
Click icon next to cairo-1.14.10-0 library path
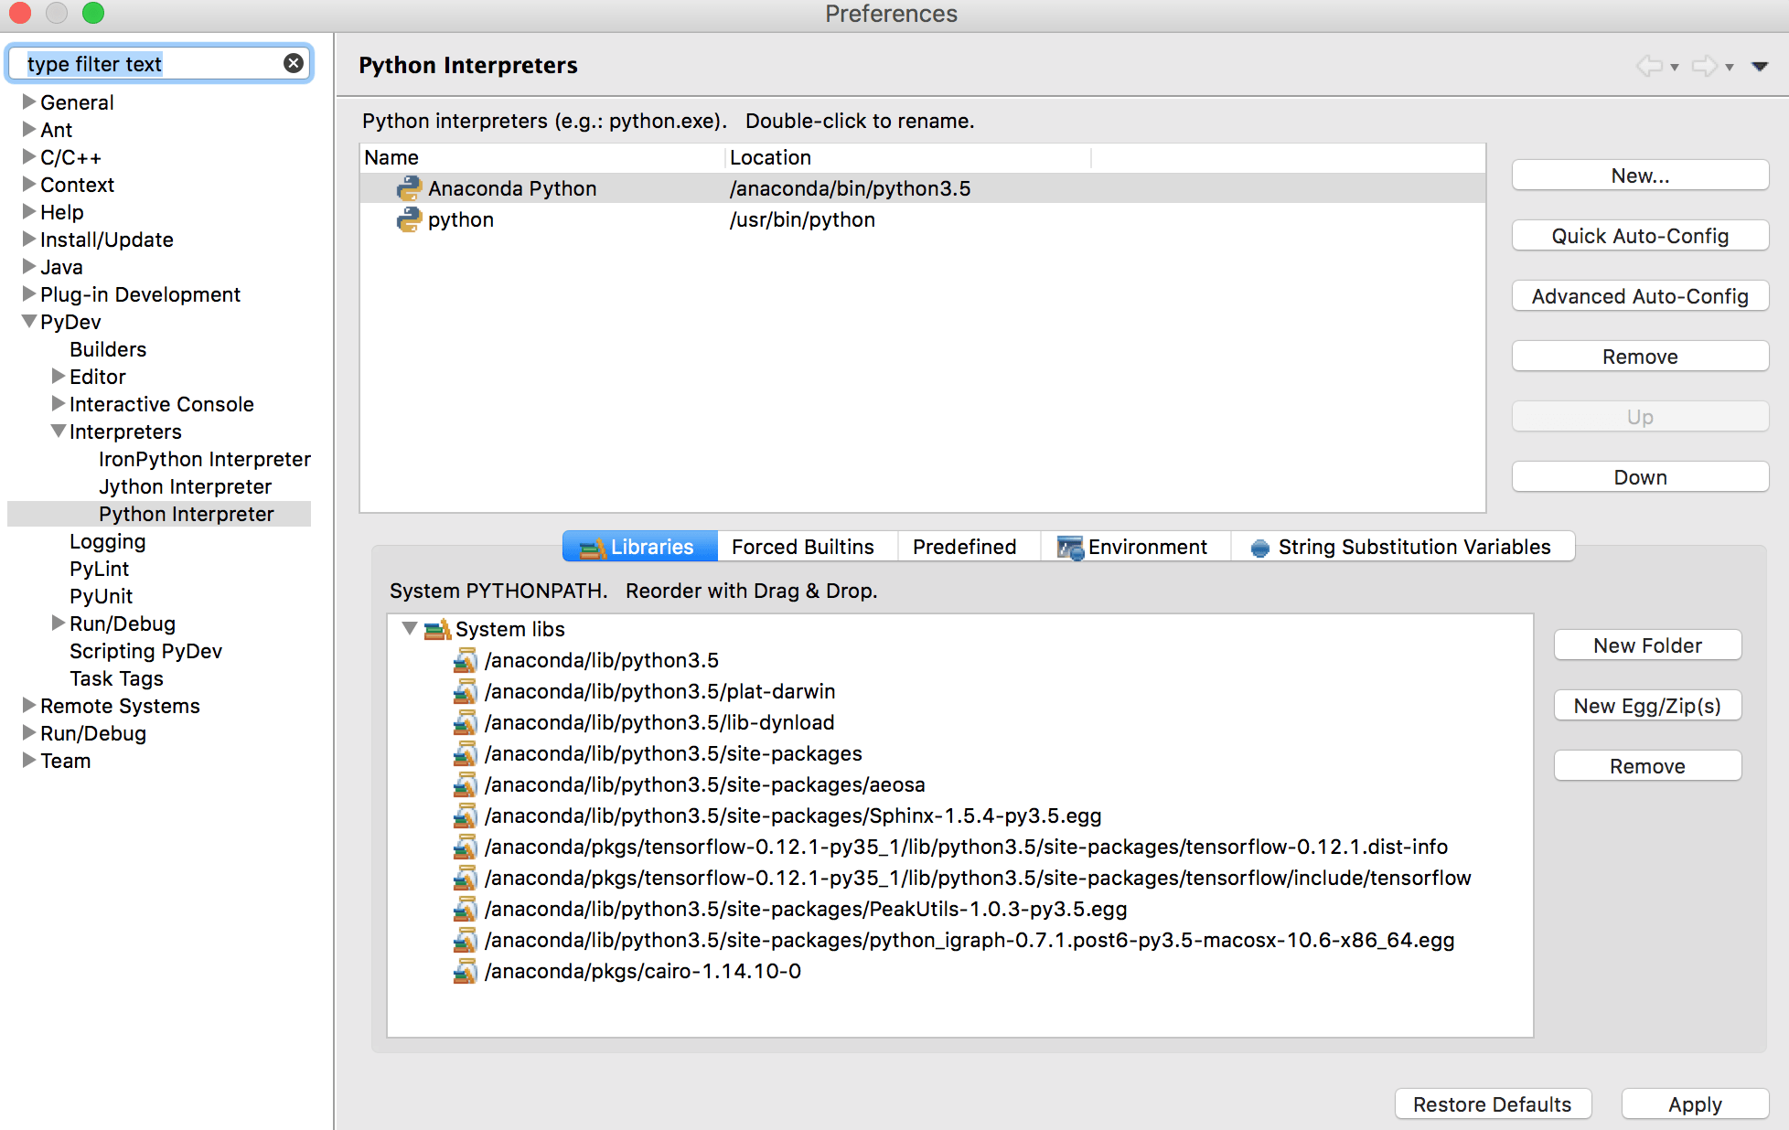coord(465,971)
